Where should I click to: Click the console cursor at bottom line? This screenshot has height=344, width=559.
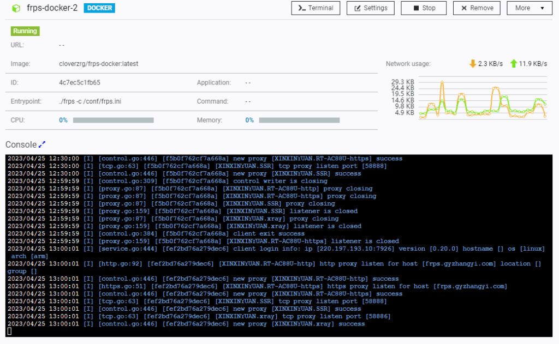[10, 331]
